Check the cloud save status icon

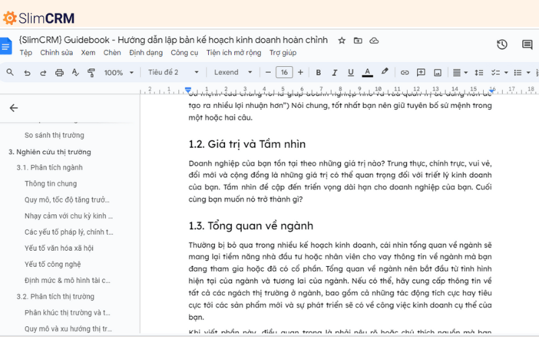click(374, 40)
